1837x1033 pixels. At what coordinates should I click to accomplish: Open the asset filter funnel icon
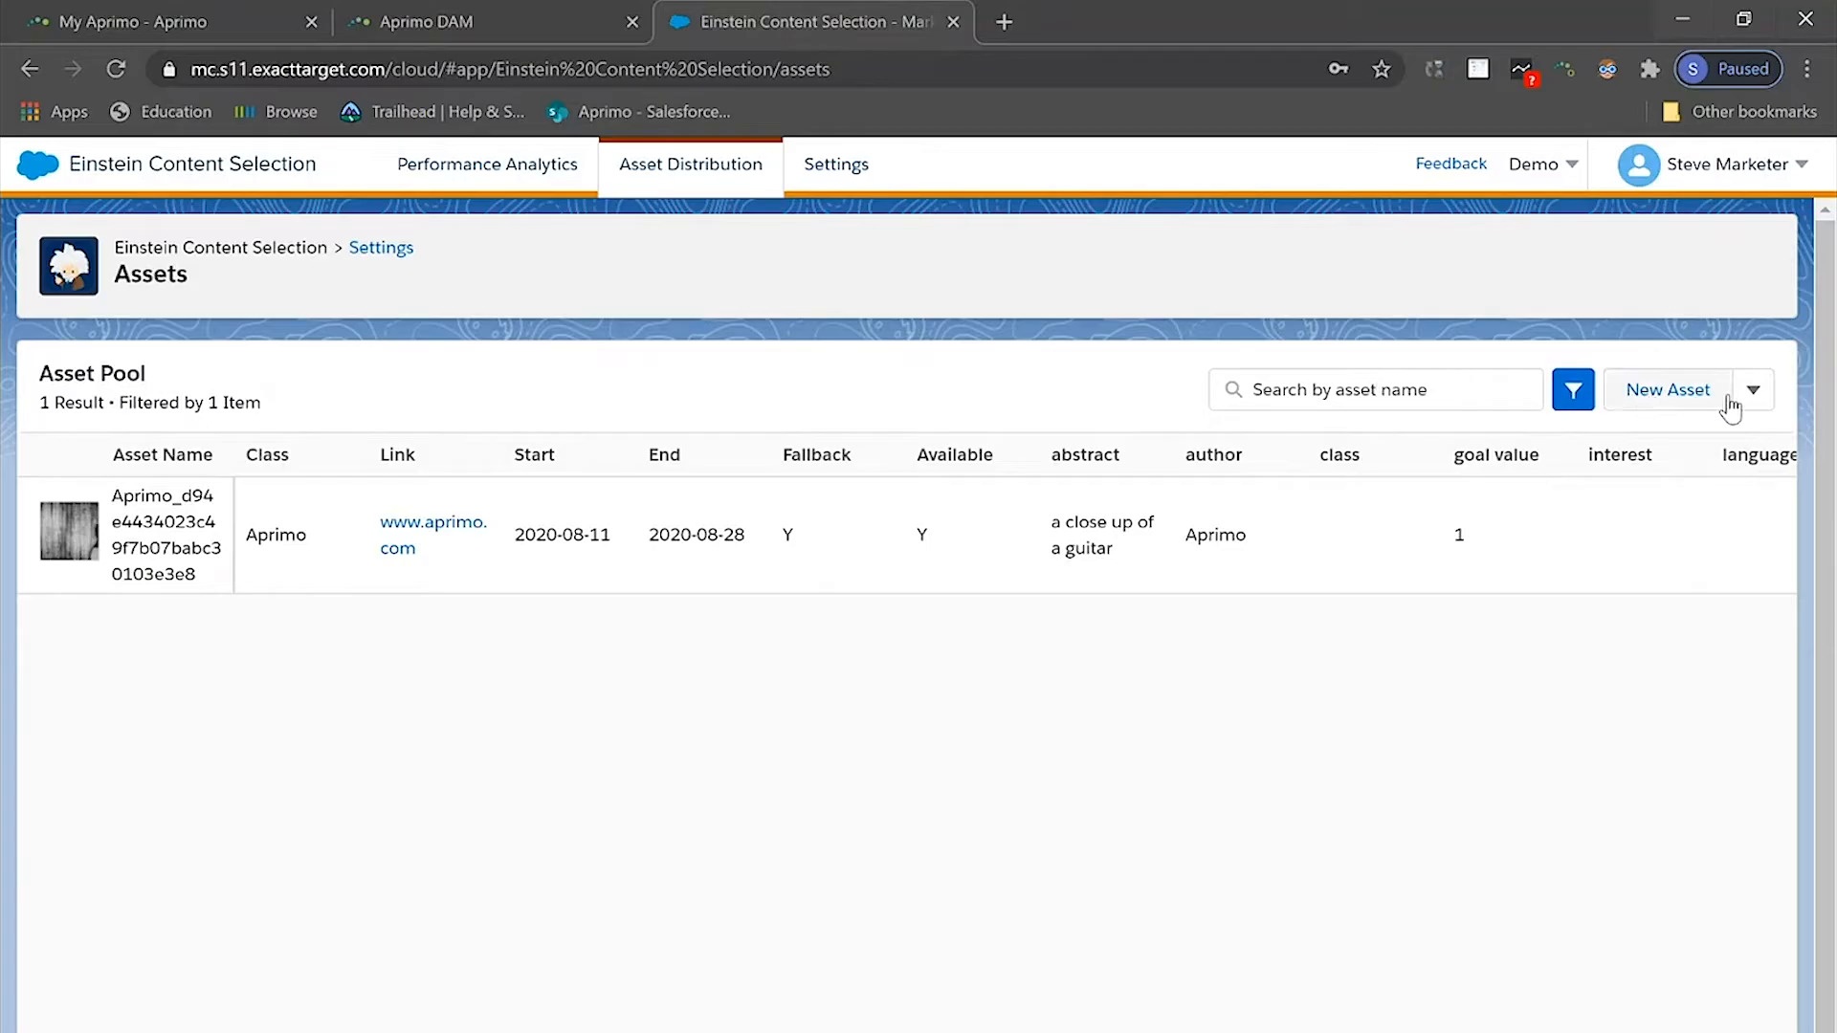coord(1573,389)
